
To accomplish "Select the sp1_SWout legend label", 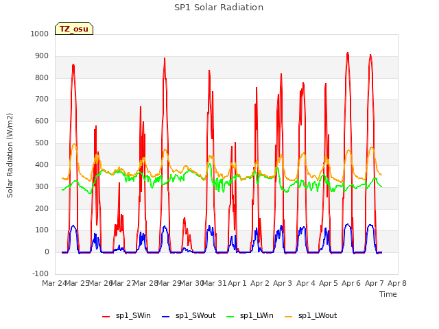I will pos(195,316).
